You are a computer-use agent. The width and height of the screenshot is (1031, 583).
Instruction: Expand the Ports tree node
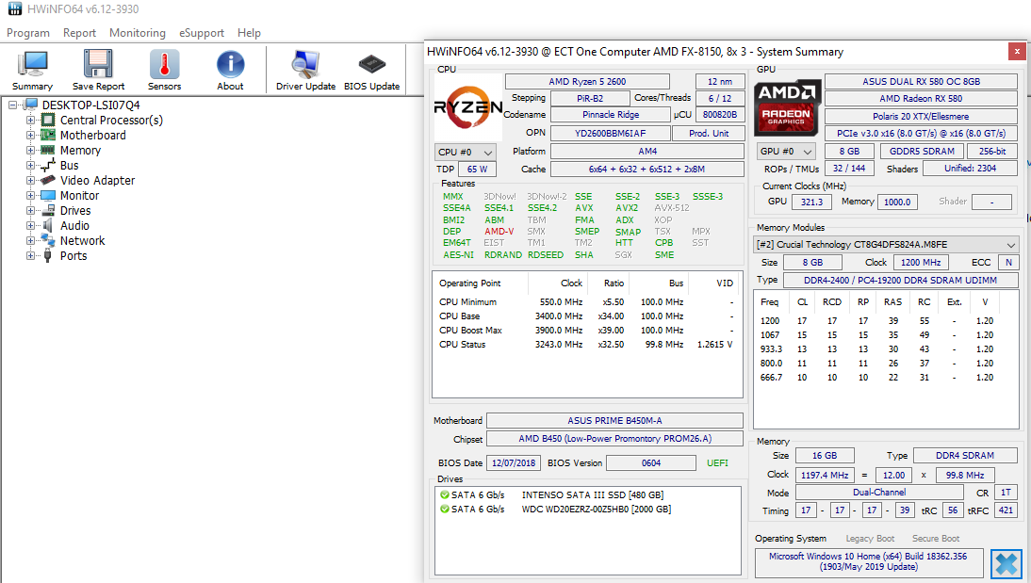tap(30, 255)
